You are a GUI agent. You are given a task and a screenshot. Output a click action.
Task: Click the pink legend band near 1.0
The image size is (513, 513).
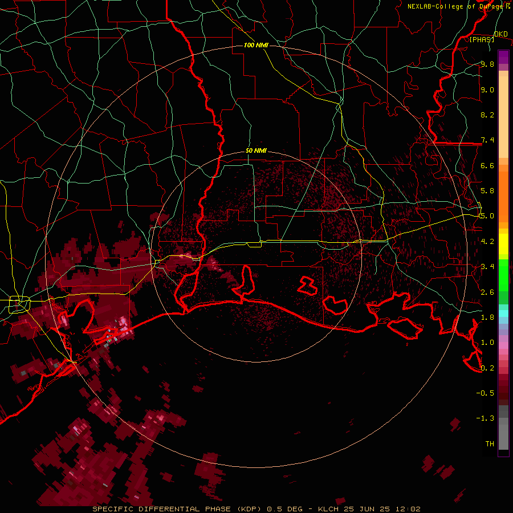503,345
